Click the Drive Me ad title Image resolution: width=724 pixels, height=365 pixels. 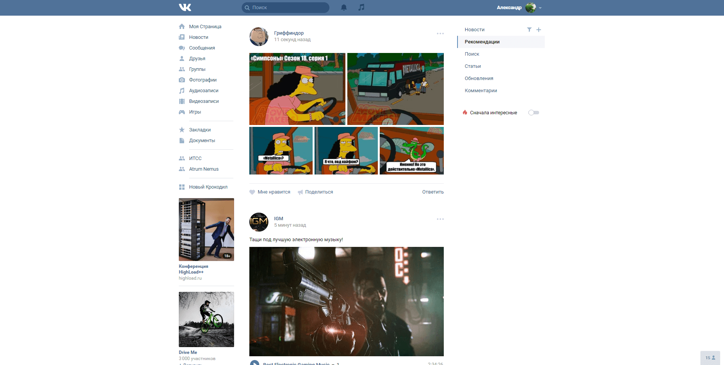(x=188, y=352)
